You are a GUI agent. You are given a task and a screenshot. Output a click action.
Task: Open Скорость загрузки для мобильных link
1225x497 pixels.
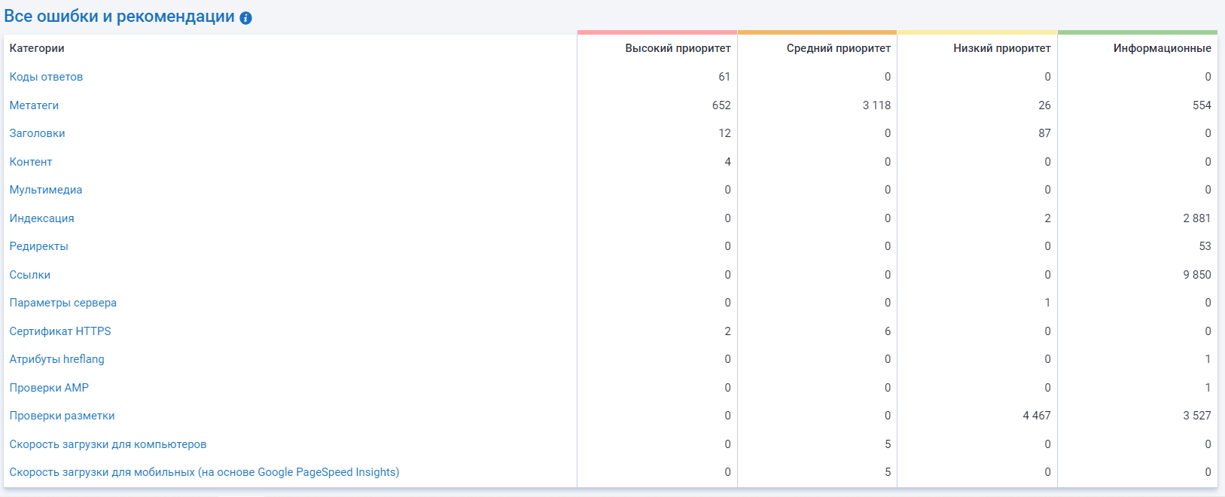coord(204,472)
